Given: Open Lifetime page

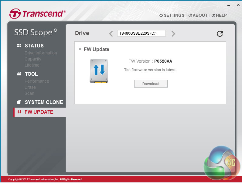Looking at the screenshot, I should (32, 65).
